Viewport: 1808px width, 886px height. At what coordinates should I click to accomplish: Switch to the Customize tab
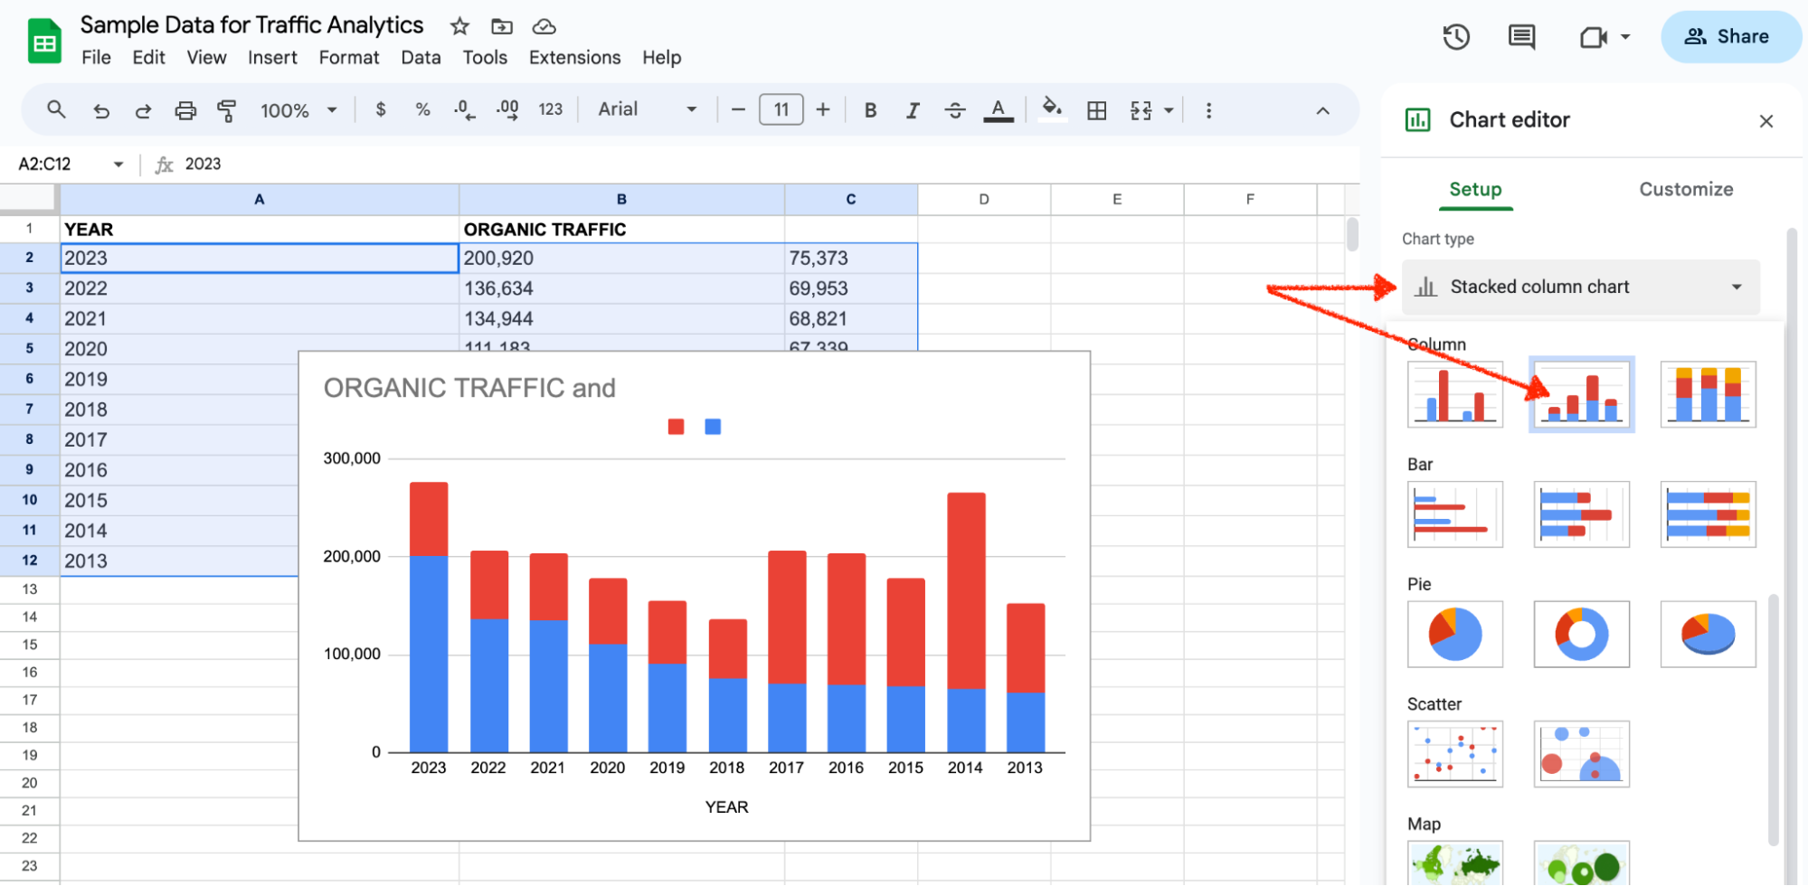click(x=1685, y=190)
